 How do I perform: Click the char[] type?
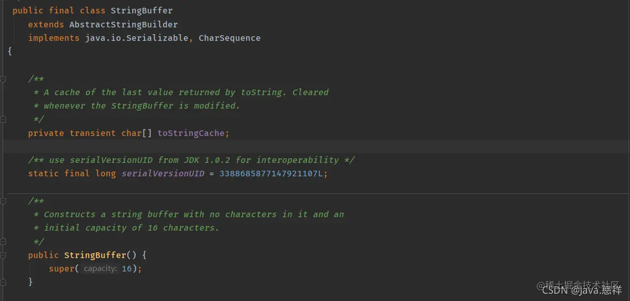tap(137, 133)
